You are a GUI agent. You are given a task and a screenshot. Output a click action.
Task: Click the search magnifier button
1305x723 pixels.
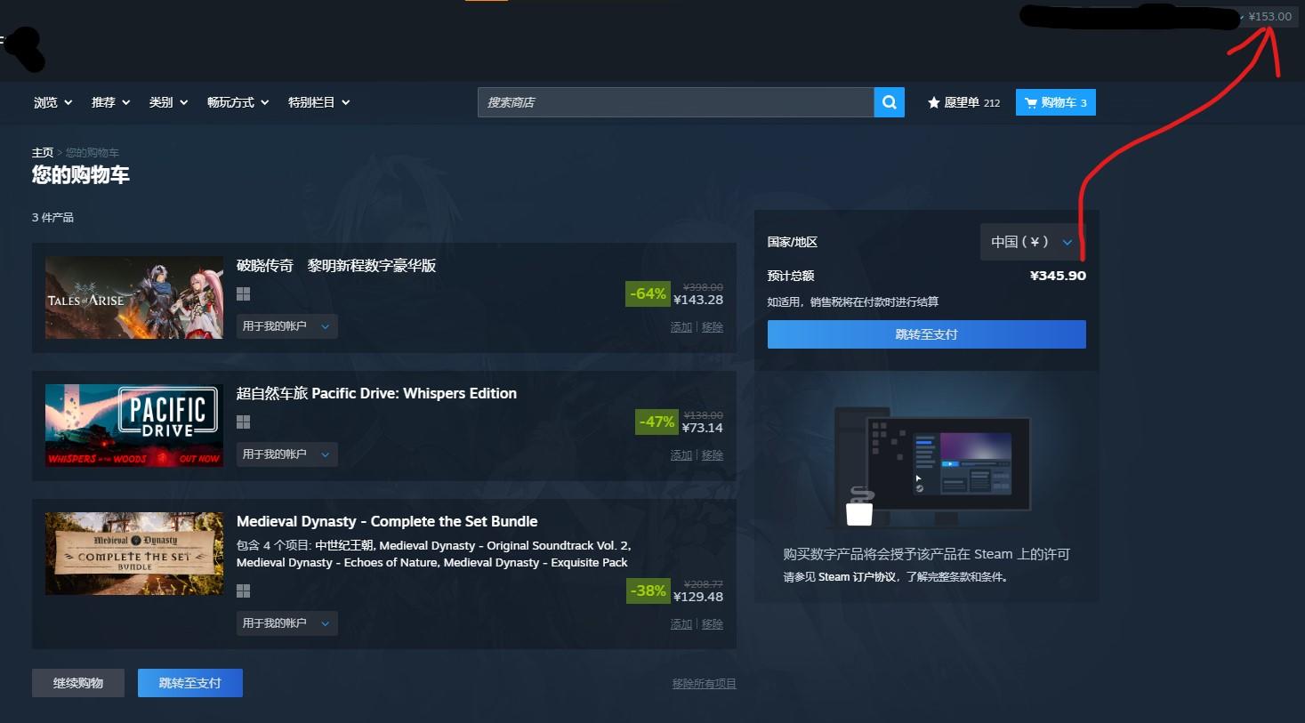pyautogui.click(x=889, y=102)
